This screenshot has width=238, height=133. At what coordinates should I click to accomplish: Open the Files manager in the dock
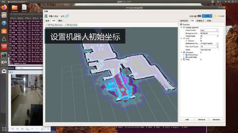[x=4, y=15]
